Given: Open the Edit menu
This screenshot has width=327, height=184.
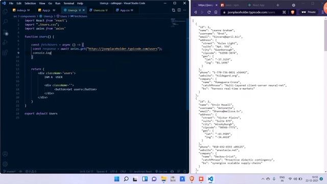Looking at the screenshot, I should point(19,4).
